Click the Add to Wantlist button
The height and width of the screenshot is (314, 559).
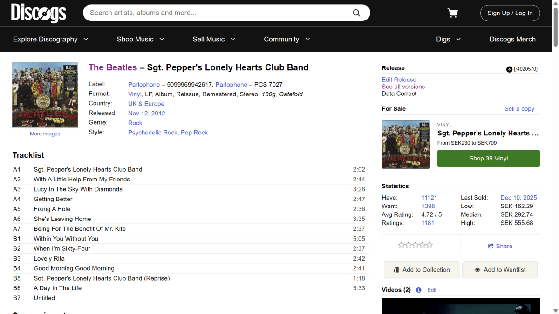[x=500, y=270]
